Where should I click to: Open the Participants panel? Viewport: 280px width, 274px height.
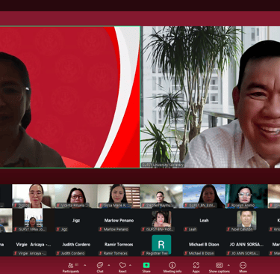point(71,267)
